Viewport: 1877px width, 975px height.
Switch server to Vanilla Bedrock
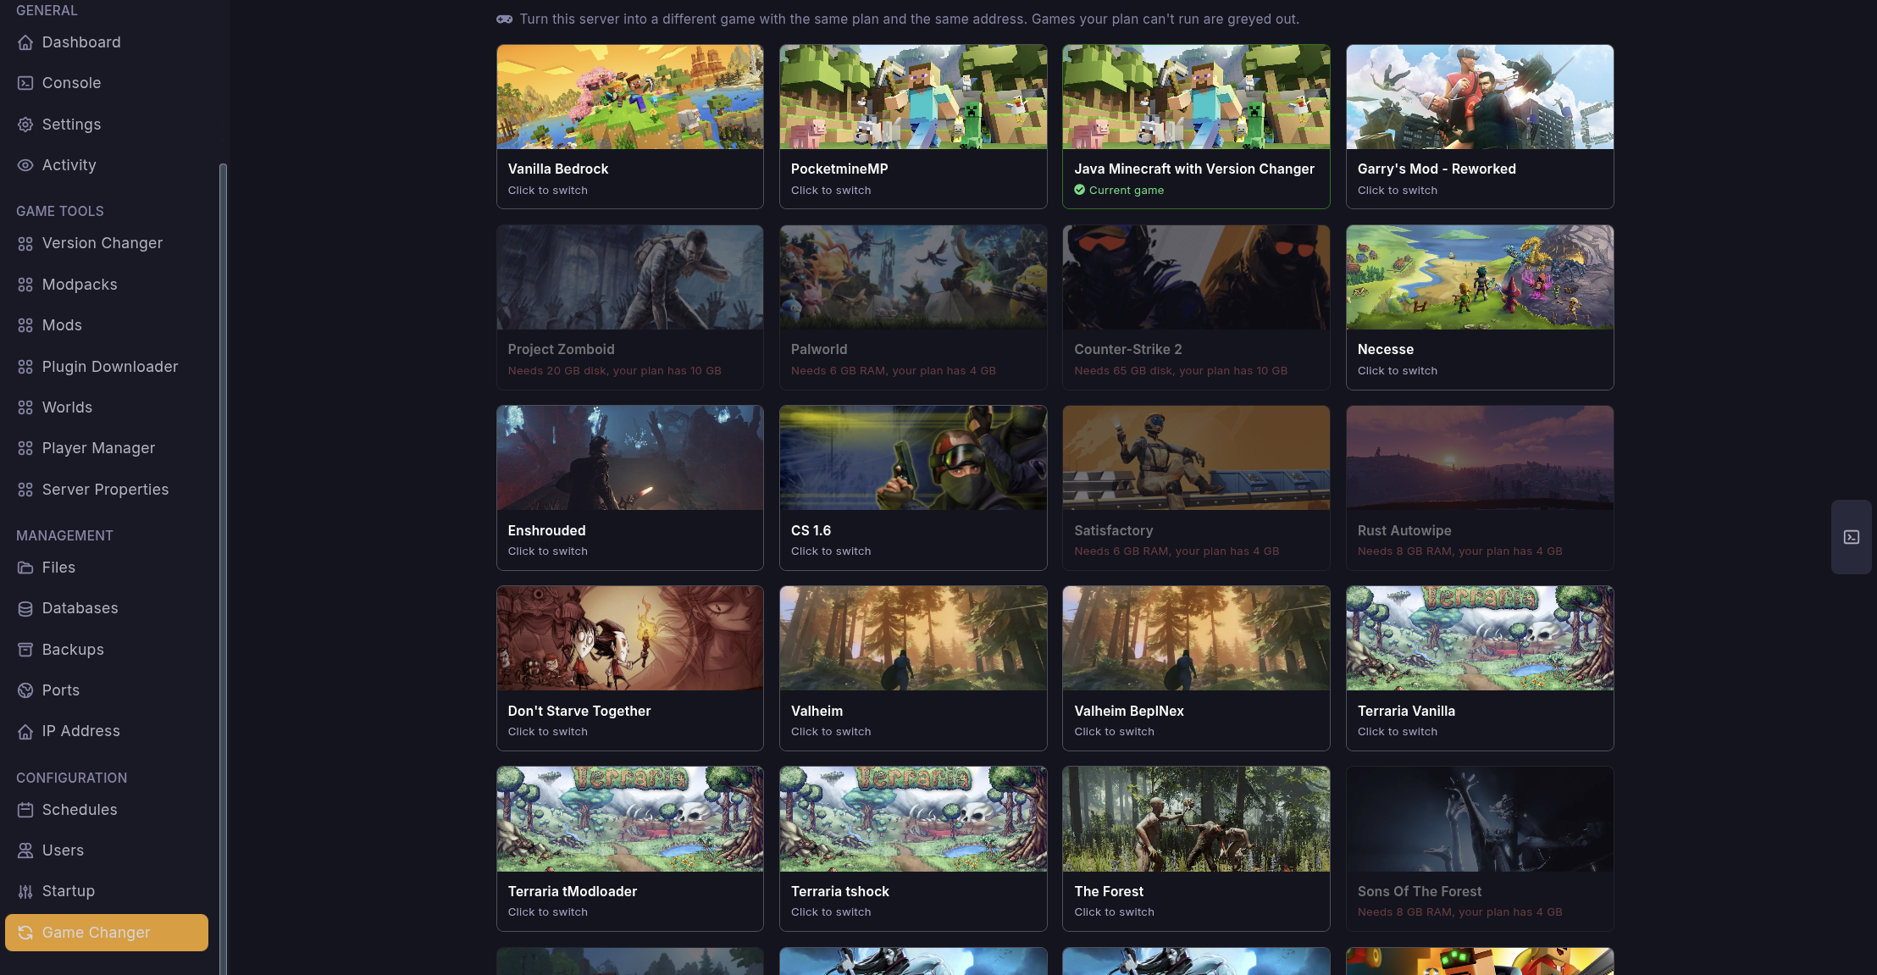[630, 126]
